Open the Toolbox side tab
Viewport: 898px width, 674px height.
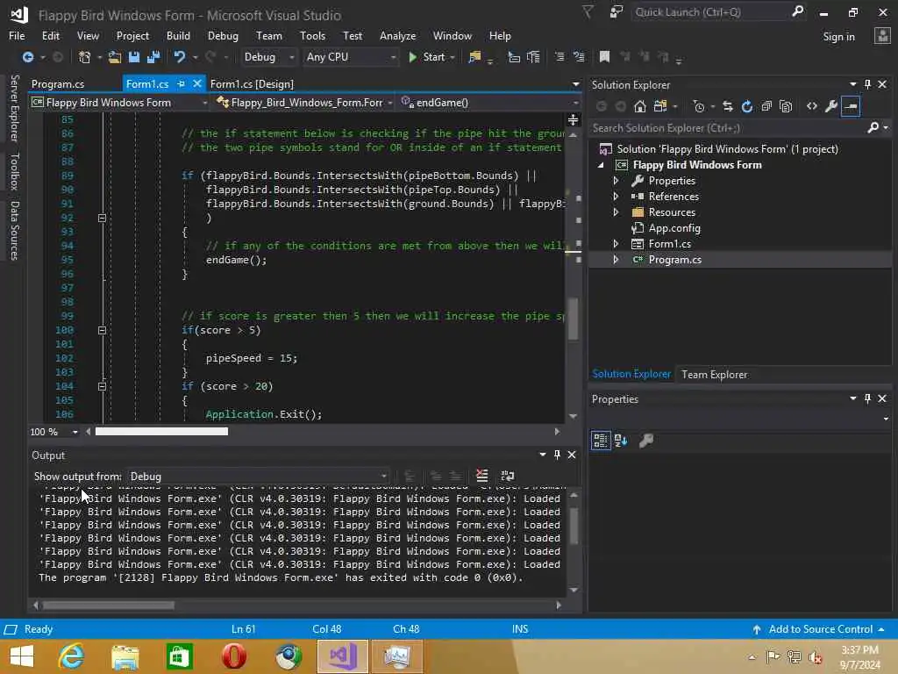tap(14, 171)
